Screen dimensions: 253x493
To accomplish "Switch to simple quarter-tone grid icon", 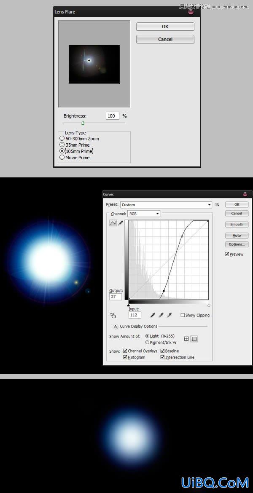I will tap(186, 339).
